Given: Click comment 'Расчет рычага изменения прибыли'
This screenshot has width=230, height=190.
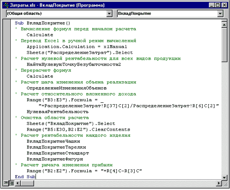Looking at the screenshot, I should pyautogui.click(x=67, y=165).
